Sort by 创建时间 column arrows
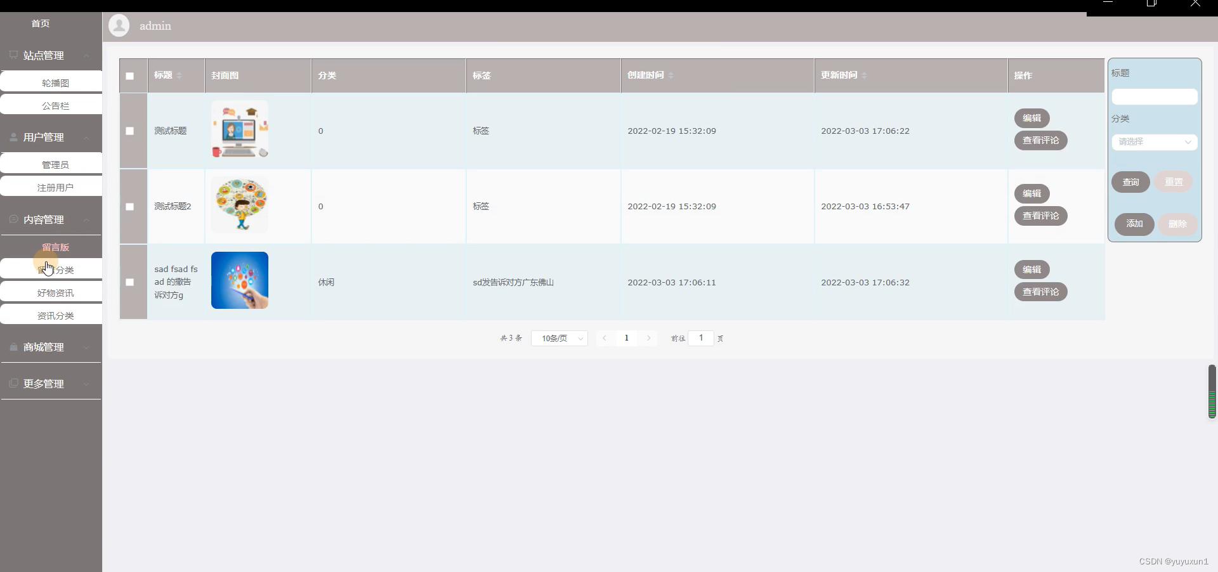This screenshot has height=572, width=1218. coord(671,75)
